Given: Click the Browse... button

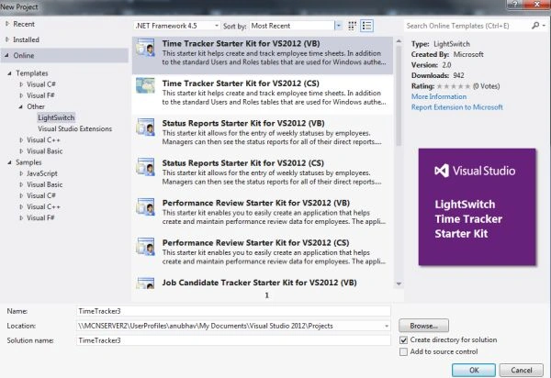Looking at the screenshot, I should point(423,326).
